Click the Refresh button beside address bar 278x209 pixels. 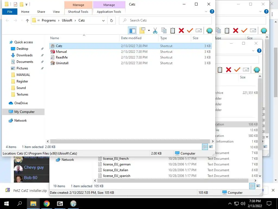point(112,20)
